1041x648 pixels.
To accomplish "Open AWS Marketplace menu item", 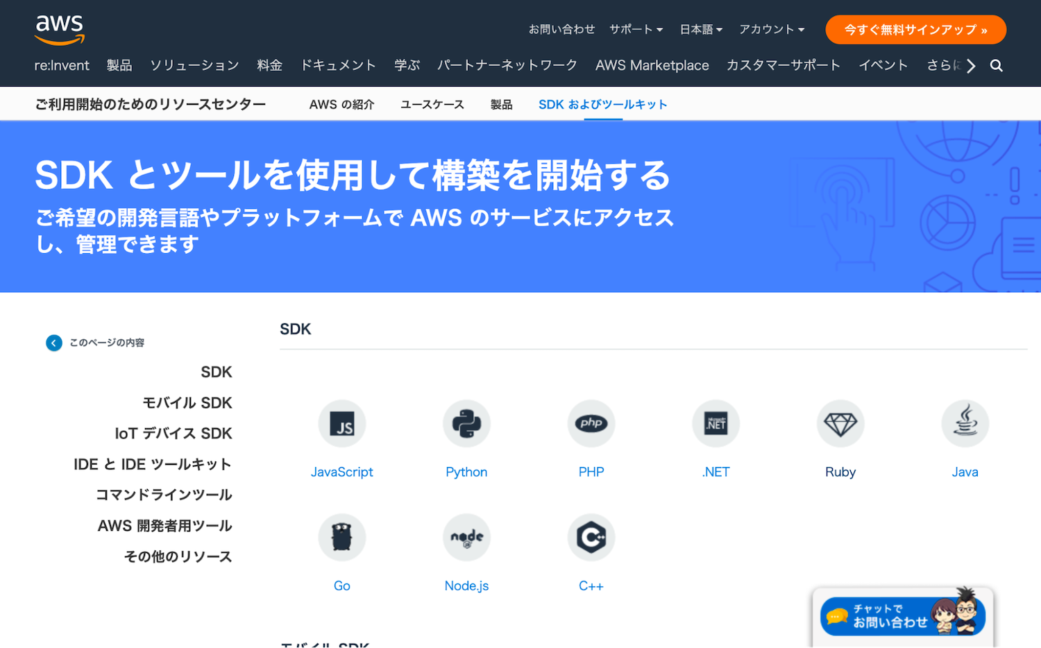I will pos(652,65).
